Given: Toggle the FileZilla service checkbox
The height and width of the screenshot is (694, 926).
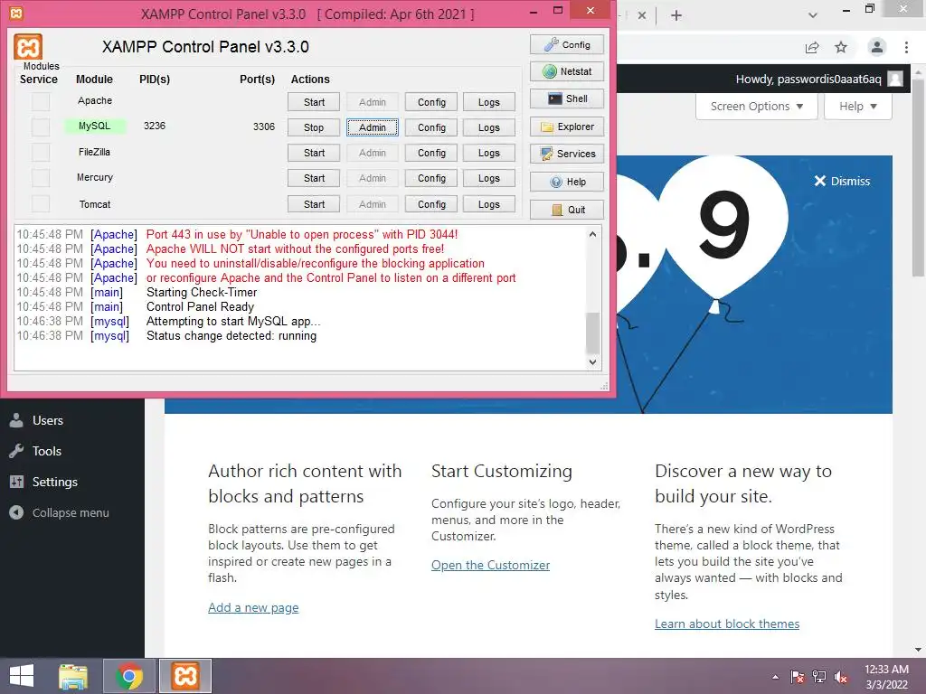Looking at the screenshot, I should [x=41, y=152].
